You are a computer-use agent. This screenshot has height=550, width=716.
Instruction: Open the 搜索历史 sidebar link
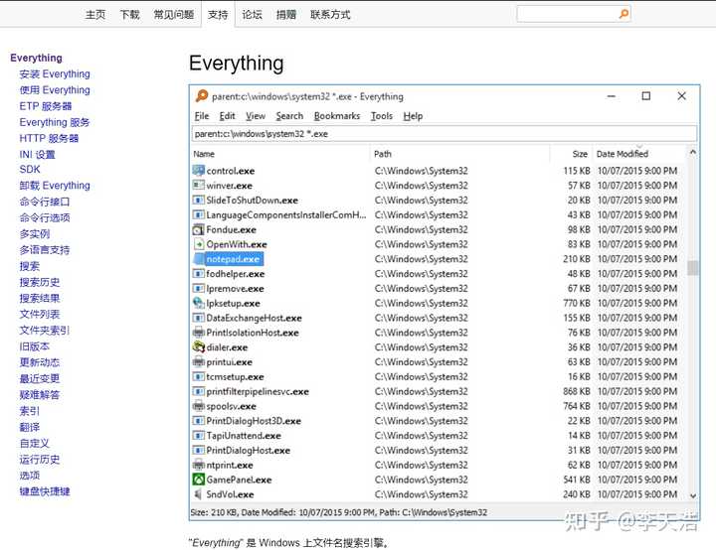pos(40,282)
